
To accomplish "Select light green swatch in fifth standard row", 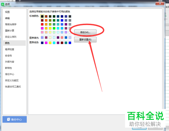I will [x=54, y=32].
